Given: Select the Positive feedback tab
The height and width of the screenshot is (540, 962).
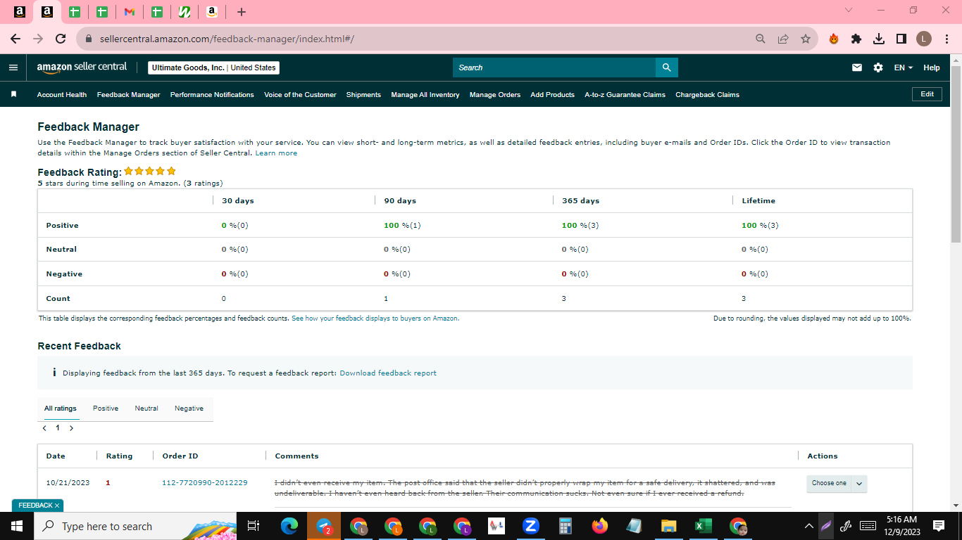Looking at the screenshot, I should tap(106, 409).
